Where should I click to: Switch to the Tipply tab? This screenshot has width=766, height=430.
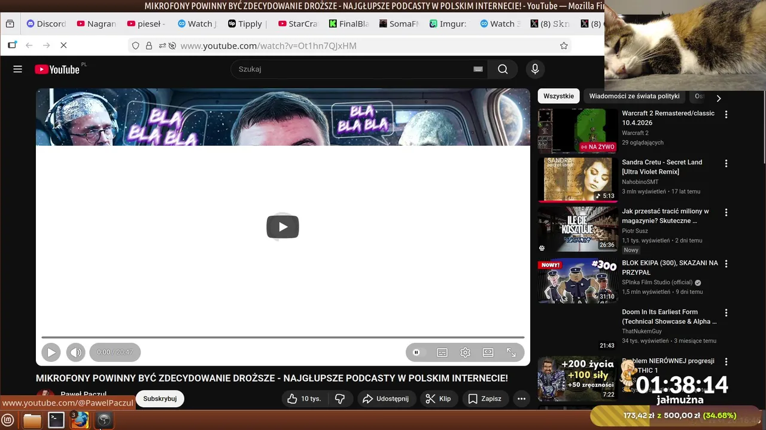pyautogui.click(x=247, y=24)
